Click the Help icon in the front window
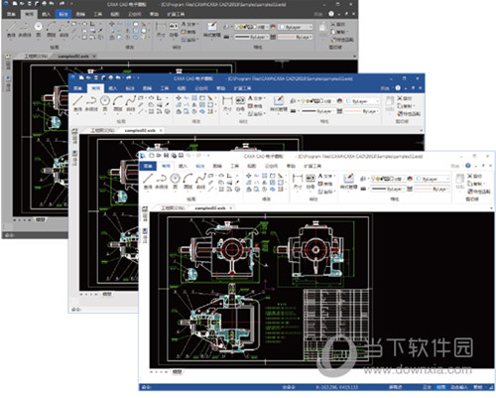 (468, 166)
